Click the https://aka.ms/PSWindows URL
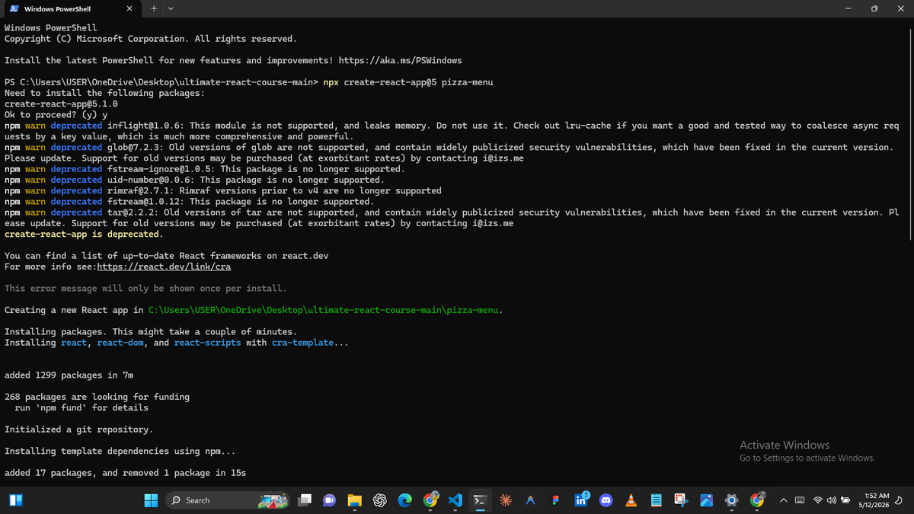The image size is (914, 514). [400, 60]
